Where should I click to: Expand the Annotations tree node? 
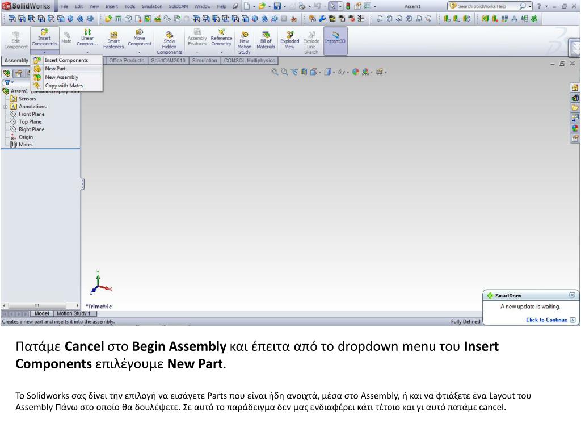pyautogui.click(x=6, y=107)
